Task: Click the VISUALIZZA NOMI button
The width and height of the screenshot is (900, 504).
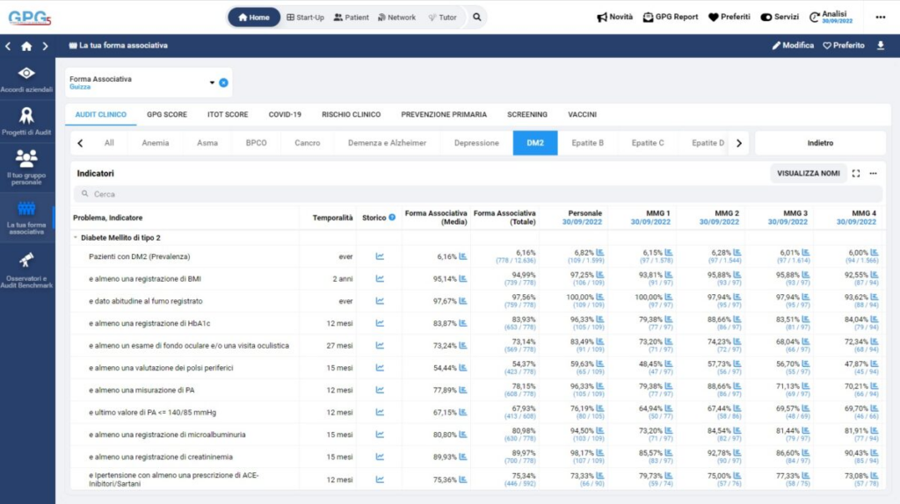Action: point(808,174)
